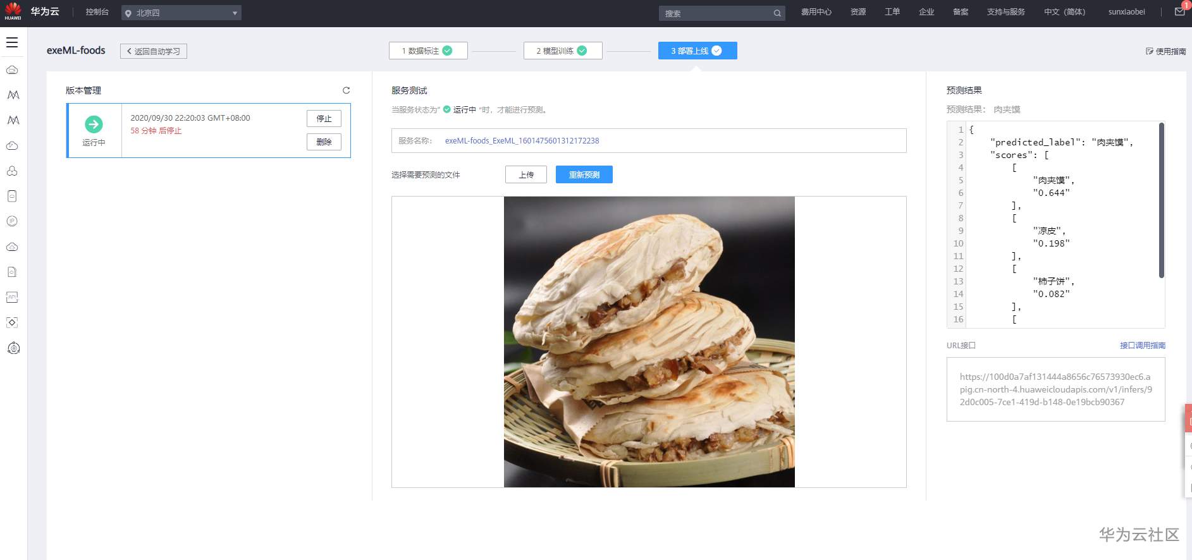This screenshot has height=560, width=1192.
Task: Click the "0.644" score value
Action: (x=1051, y=193)
